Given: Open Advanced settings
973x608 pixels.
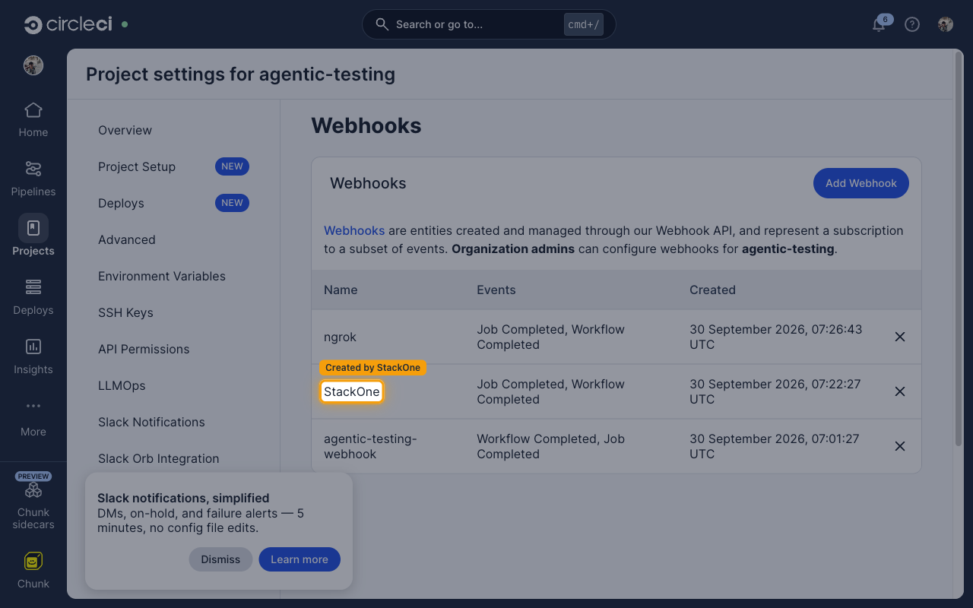Looking at the screenshot, I should coord(127,239).
